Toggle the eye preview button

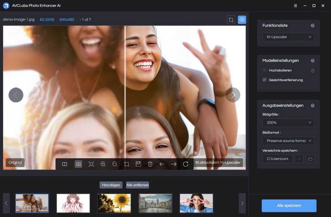[x=242, y=20]
